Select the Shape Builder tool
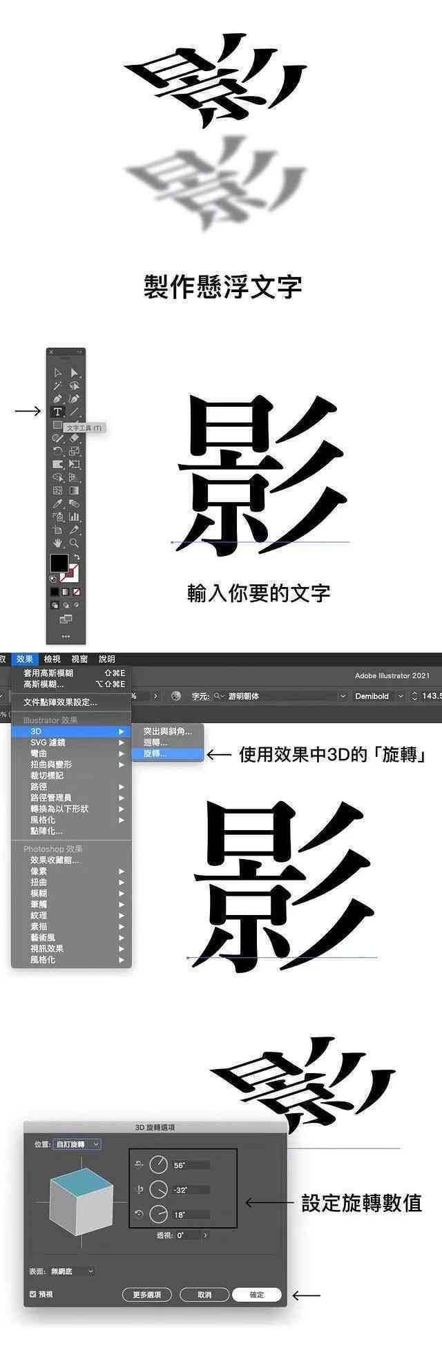 pos(57,477)
